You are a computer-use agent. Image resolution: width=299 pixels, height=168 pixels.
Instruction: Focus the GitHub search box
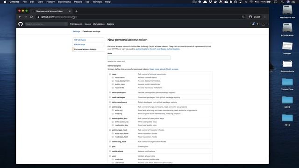[x=46, y=24]
